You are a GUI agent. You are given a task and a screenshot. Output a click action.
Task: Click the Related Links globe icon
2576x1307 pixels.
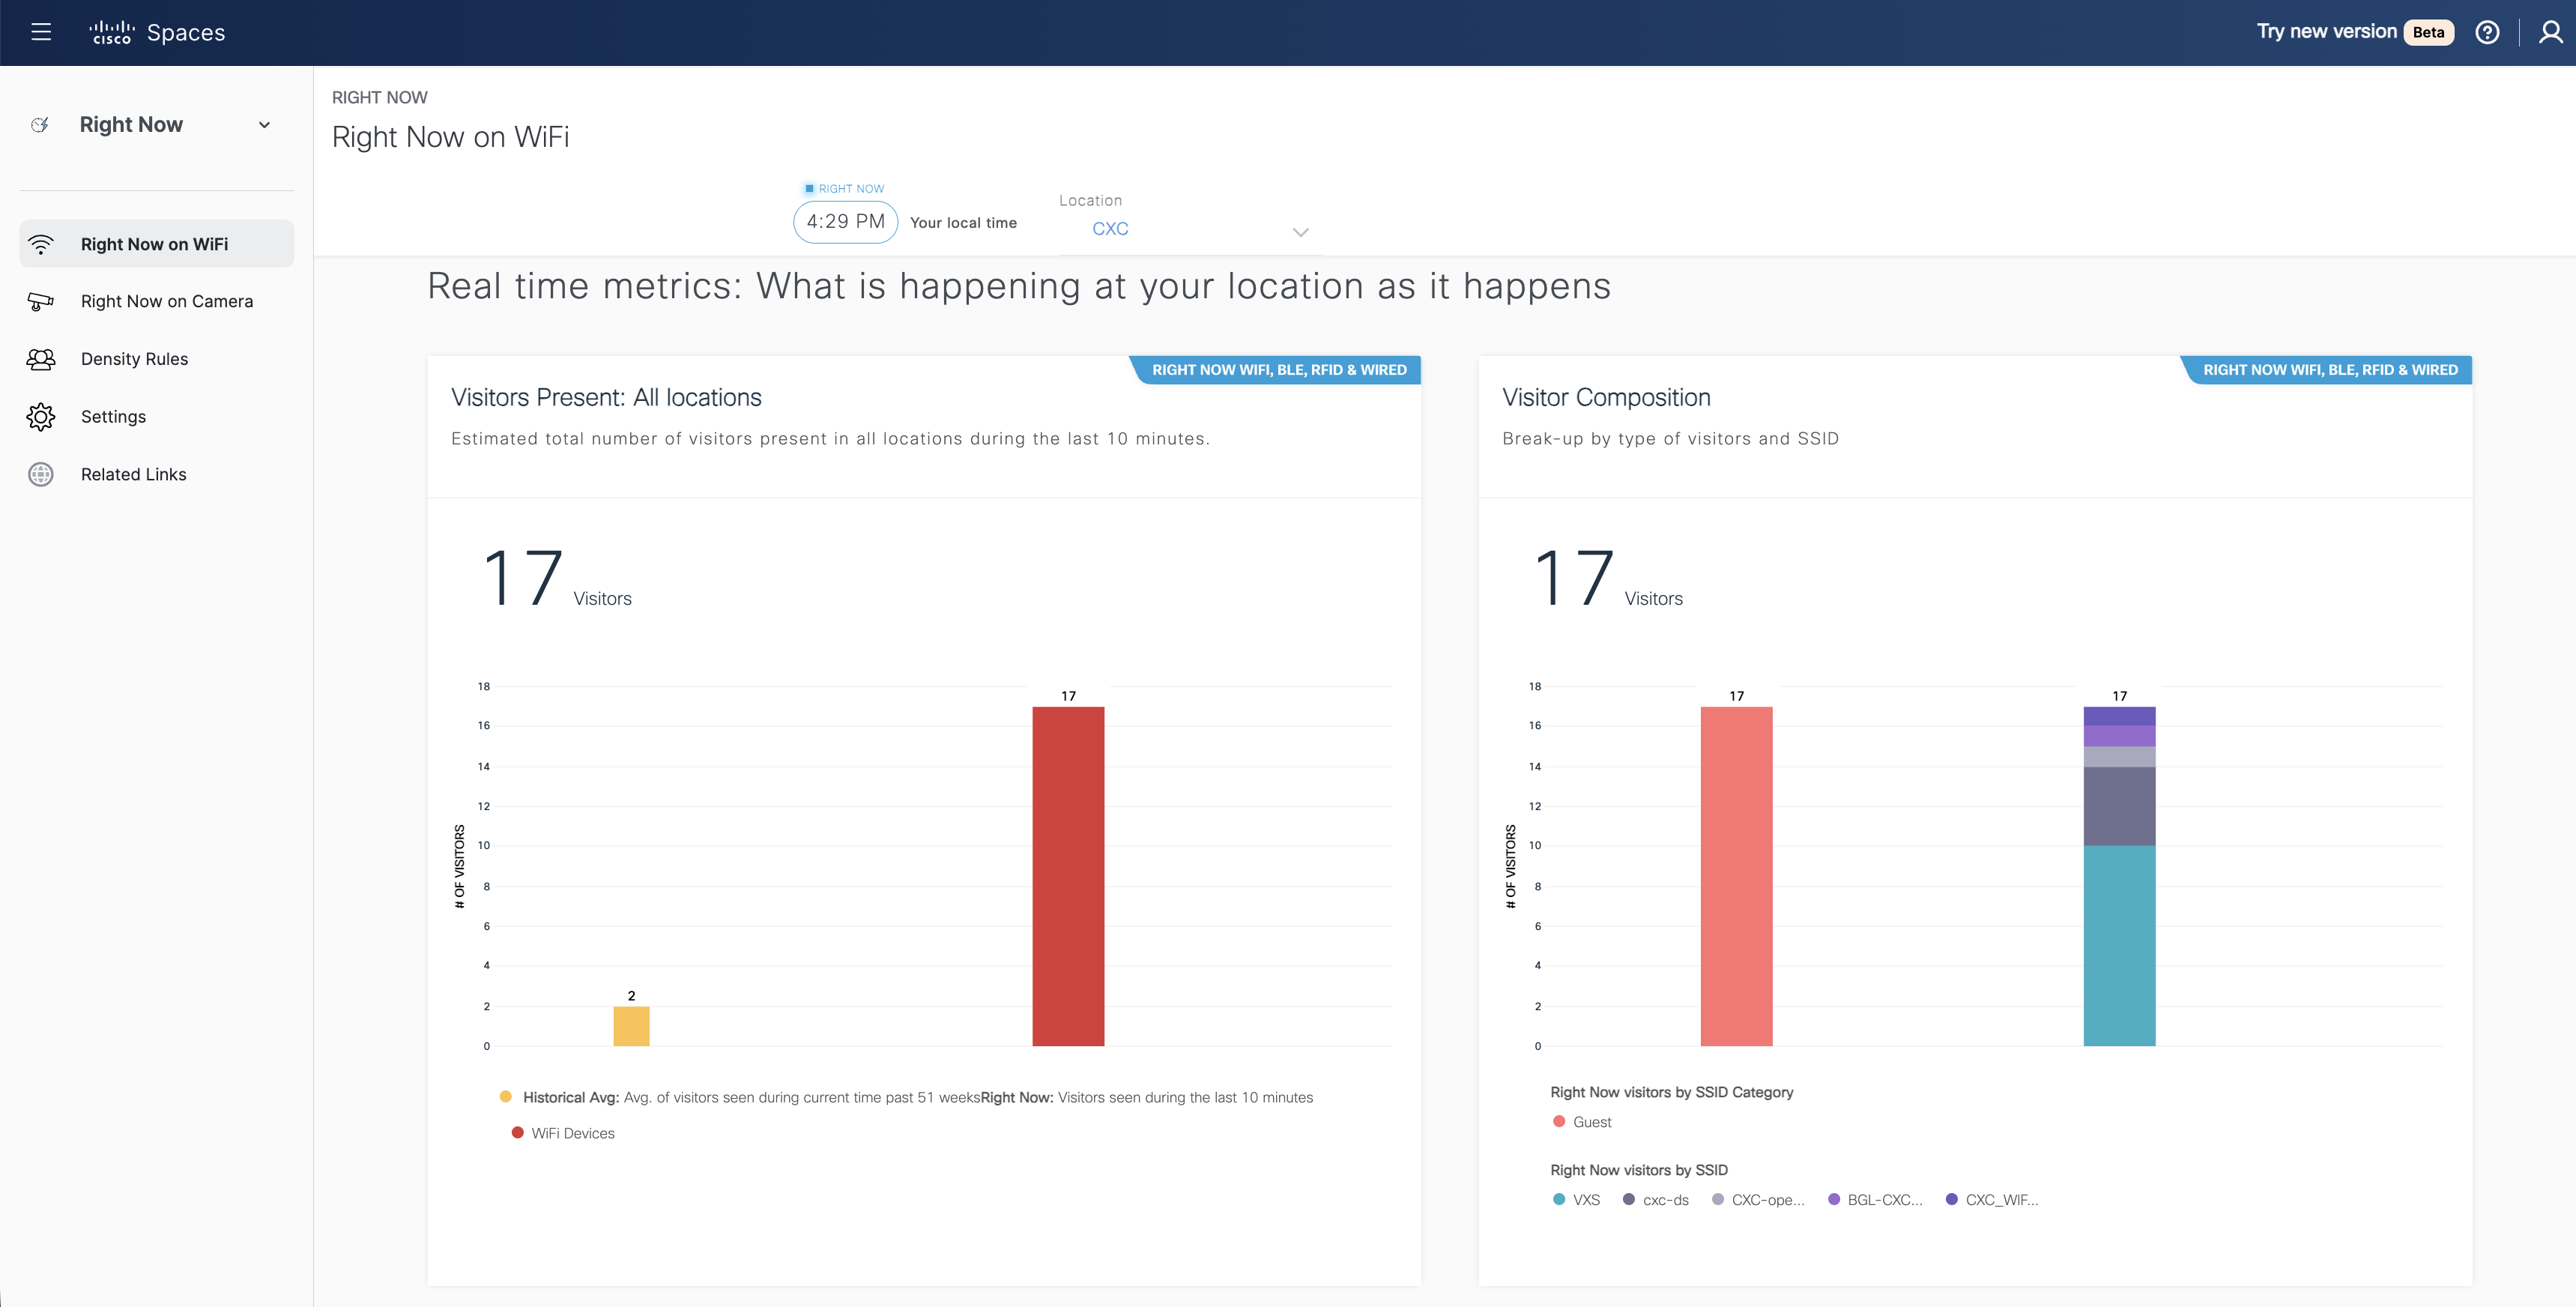[41, 474]
